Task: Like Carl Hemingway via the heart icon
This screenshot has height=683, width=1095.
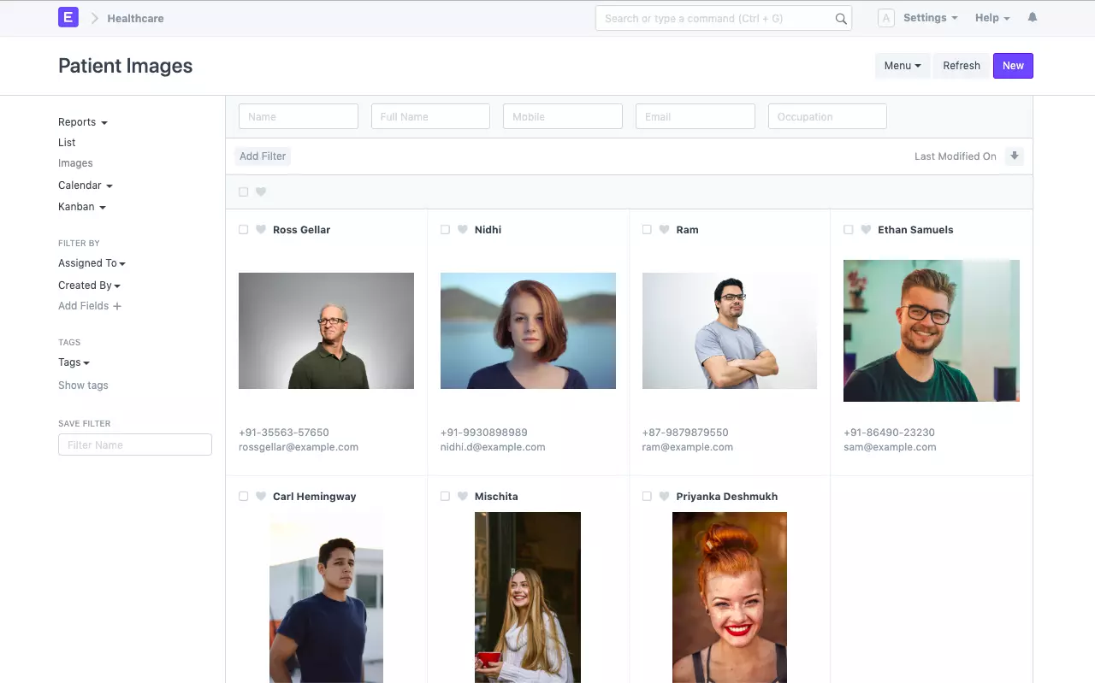Action: click(x=260, y=496)
